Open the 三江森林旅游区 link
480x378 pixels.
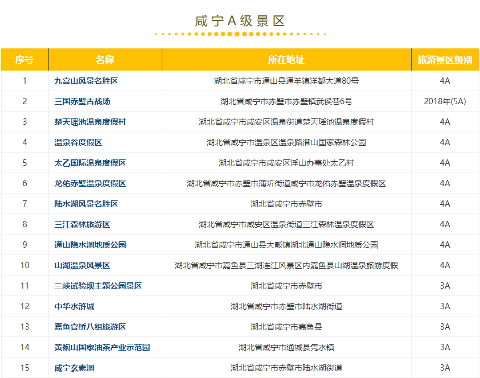click(82, 224)
